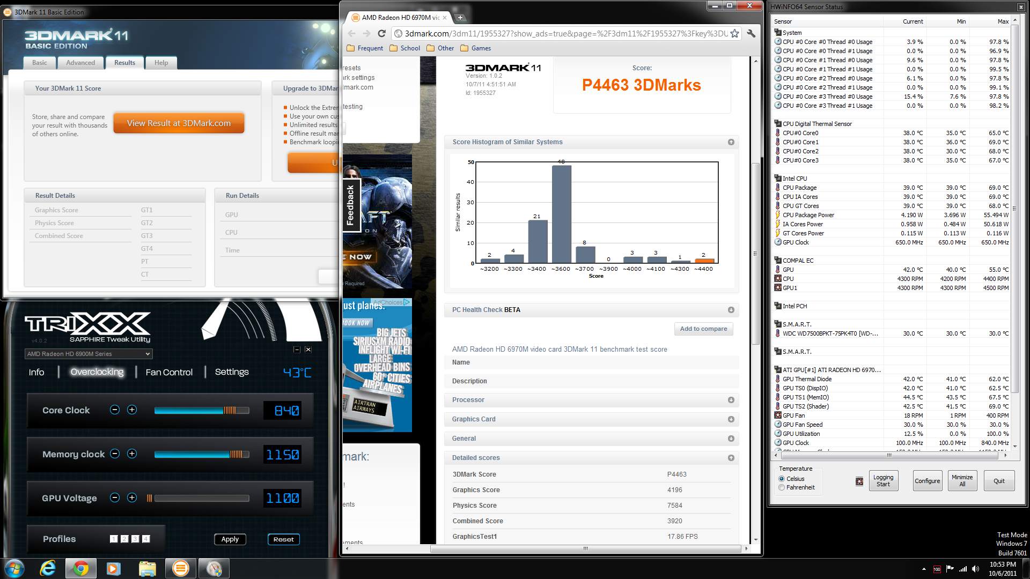Select TRIXX profile 1
The width and height of the screenshot is (1030, 579).
tap(114, 539)
